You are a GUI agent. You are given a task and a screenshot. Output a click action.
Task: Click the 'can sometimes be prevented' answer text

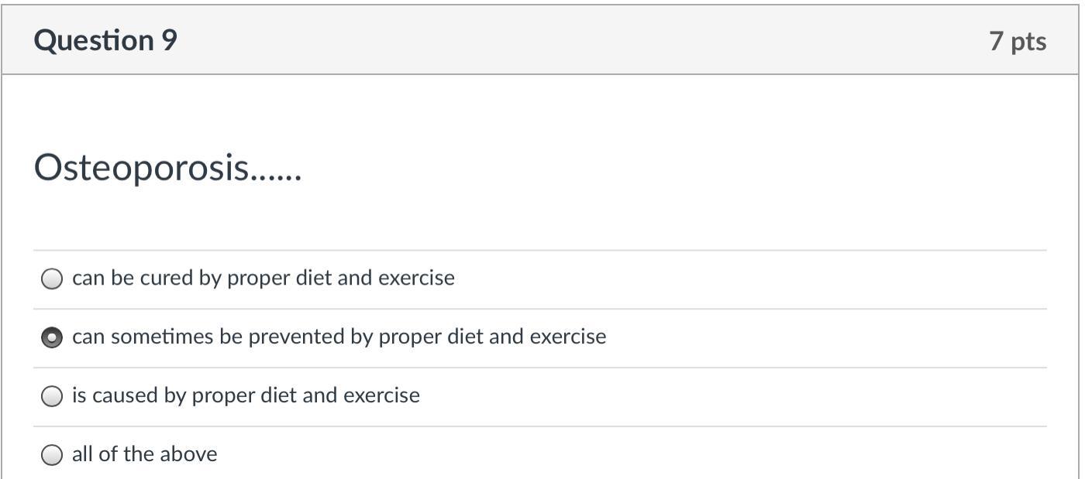click(x=339, y=337)
